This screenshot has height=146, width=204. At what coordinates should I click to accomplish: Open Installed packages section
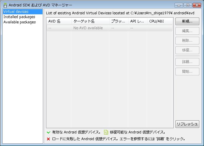pos(19,17)
